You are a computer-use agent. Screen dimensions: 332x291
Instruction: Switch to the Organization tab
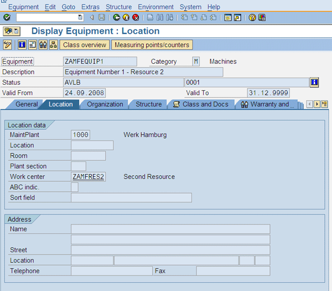click(x=105, y=104)
